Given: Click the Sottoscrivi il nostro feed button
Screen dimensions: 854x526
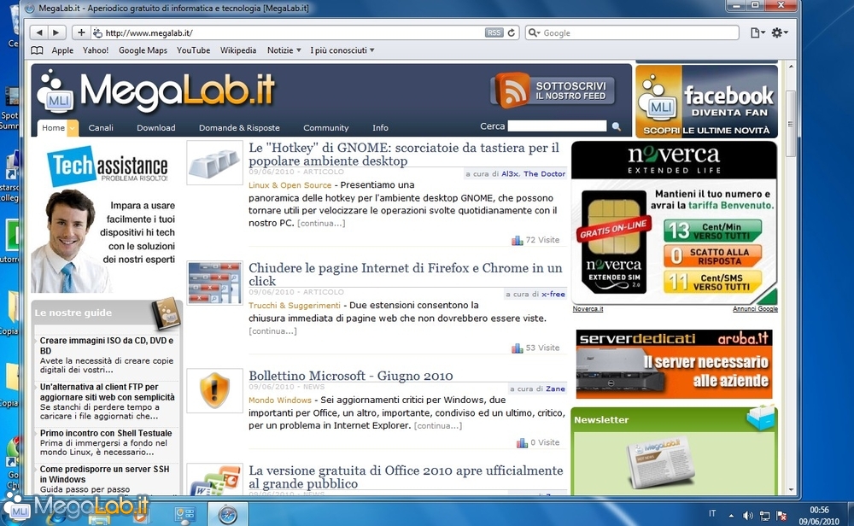Looking at the screenshot, I should click(x=553, y=91).
